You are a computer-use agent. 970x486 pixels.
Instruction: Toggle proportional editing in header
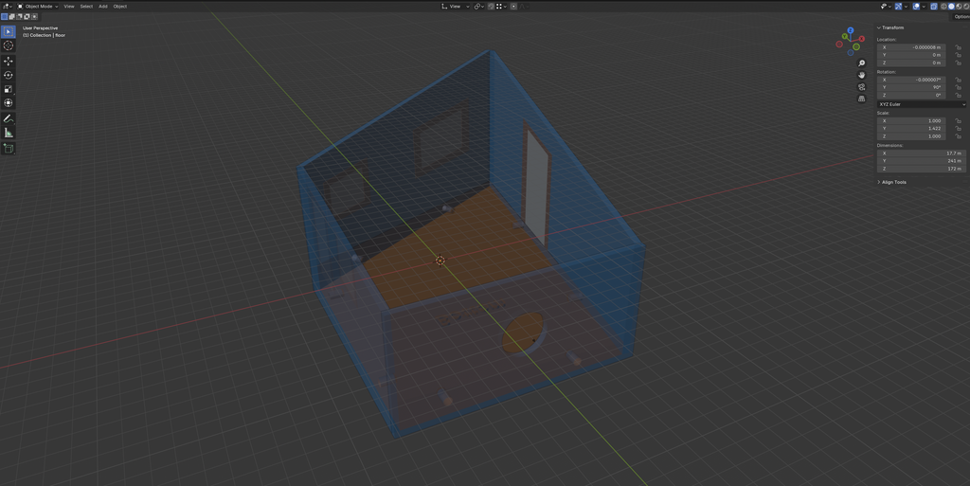point(513,7)
